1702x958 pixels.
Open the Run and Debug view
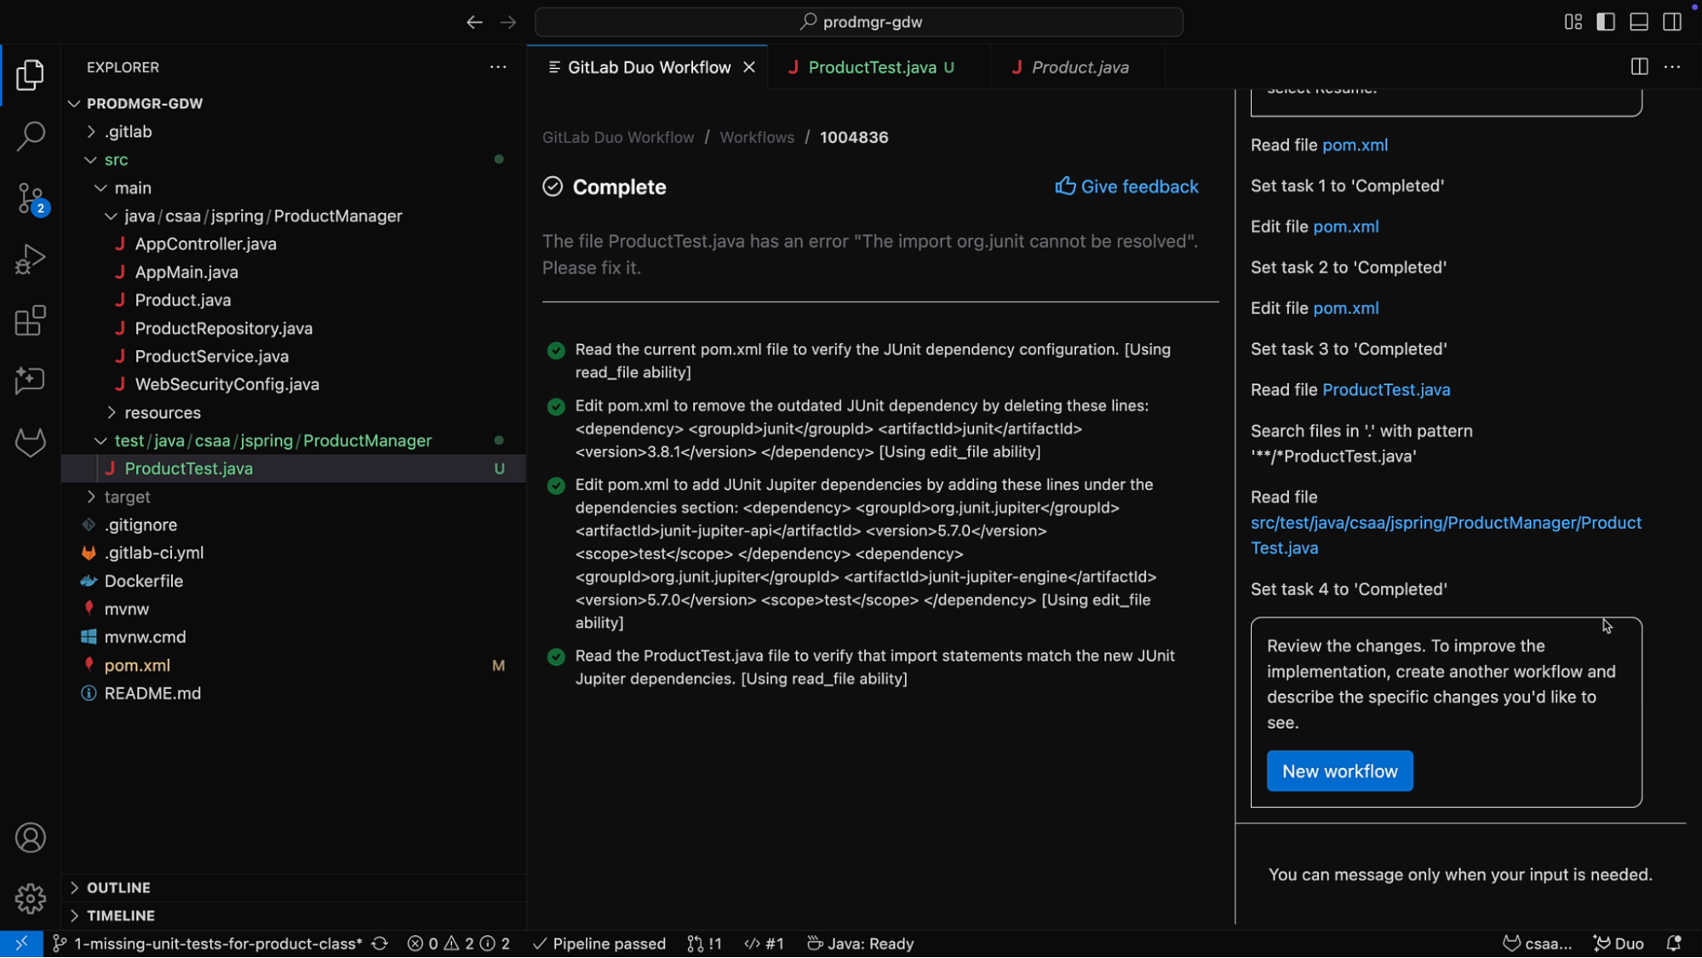coord(30,260)
